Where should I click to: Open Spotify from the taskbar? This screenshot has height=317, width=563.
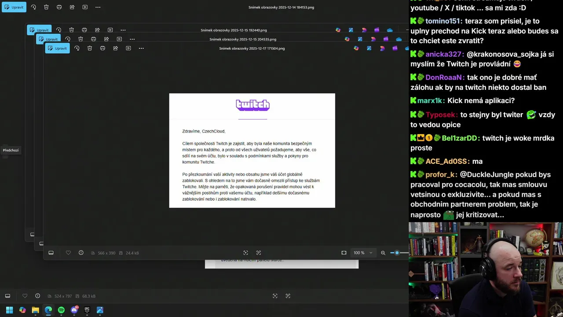[61, 310]
